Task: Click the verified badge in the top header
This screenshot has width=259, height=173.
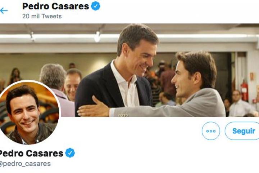Action: (x=96, y=6)
